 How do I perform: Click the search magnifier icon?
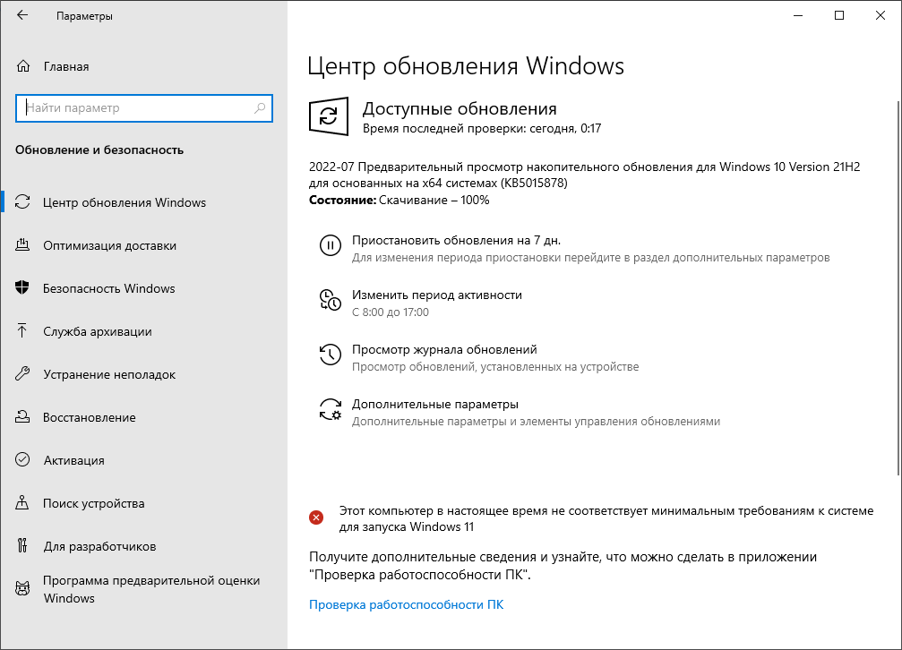pyautogui.click(x=260, y=108)
